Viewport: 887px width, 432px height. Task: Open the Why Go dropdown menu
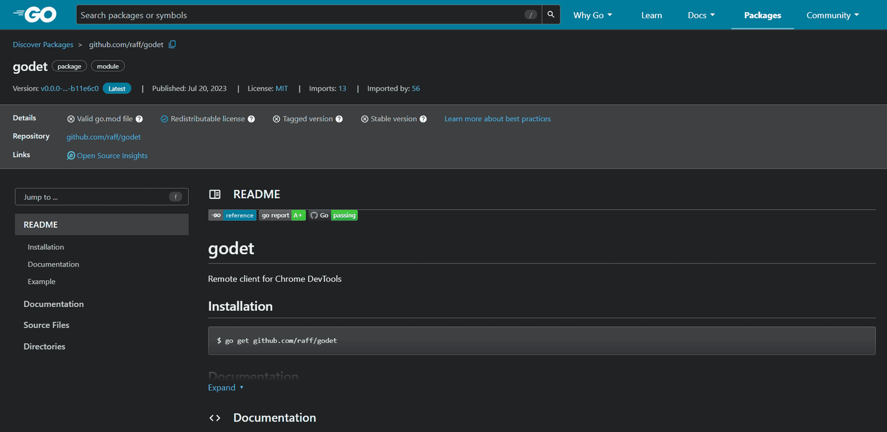(x=593, y=15)
